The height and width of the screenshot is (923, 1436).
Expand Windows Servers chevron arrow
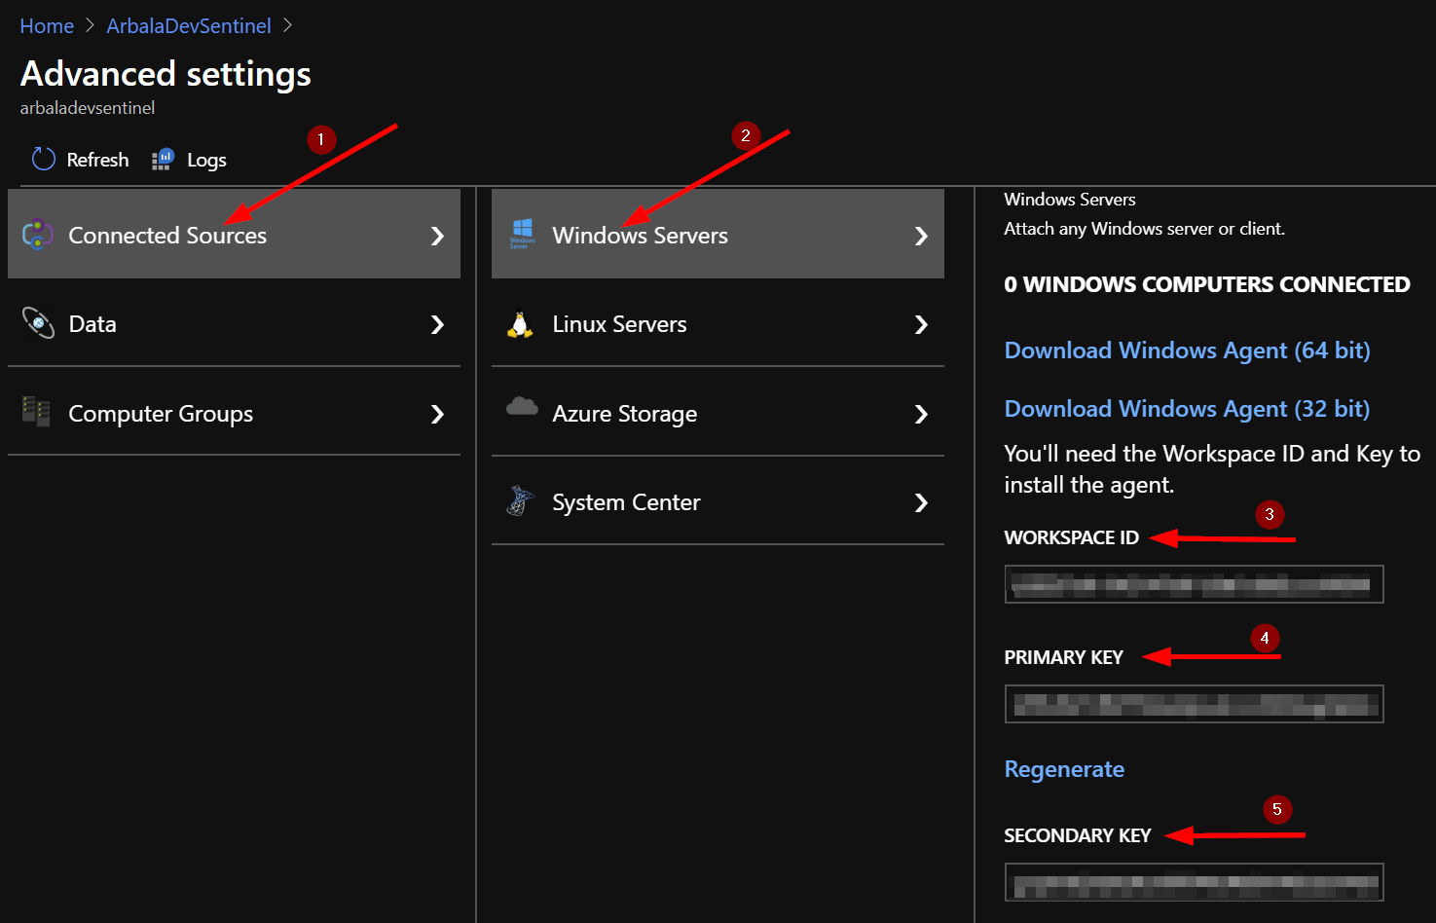click(921, 236)
